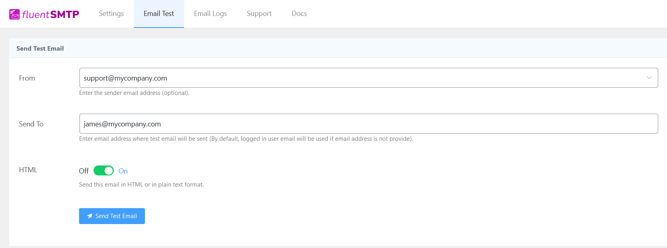
Task: Open the Settings tab
Action: [111, 14]
